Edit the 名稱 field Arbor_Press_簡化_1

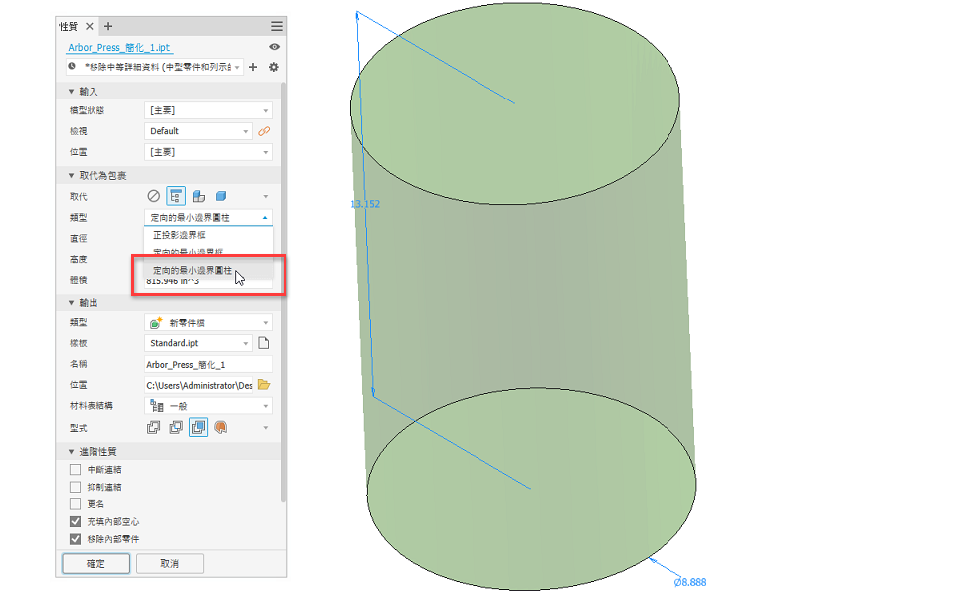pyautogui.click(x=208, y=365)
